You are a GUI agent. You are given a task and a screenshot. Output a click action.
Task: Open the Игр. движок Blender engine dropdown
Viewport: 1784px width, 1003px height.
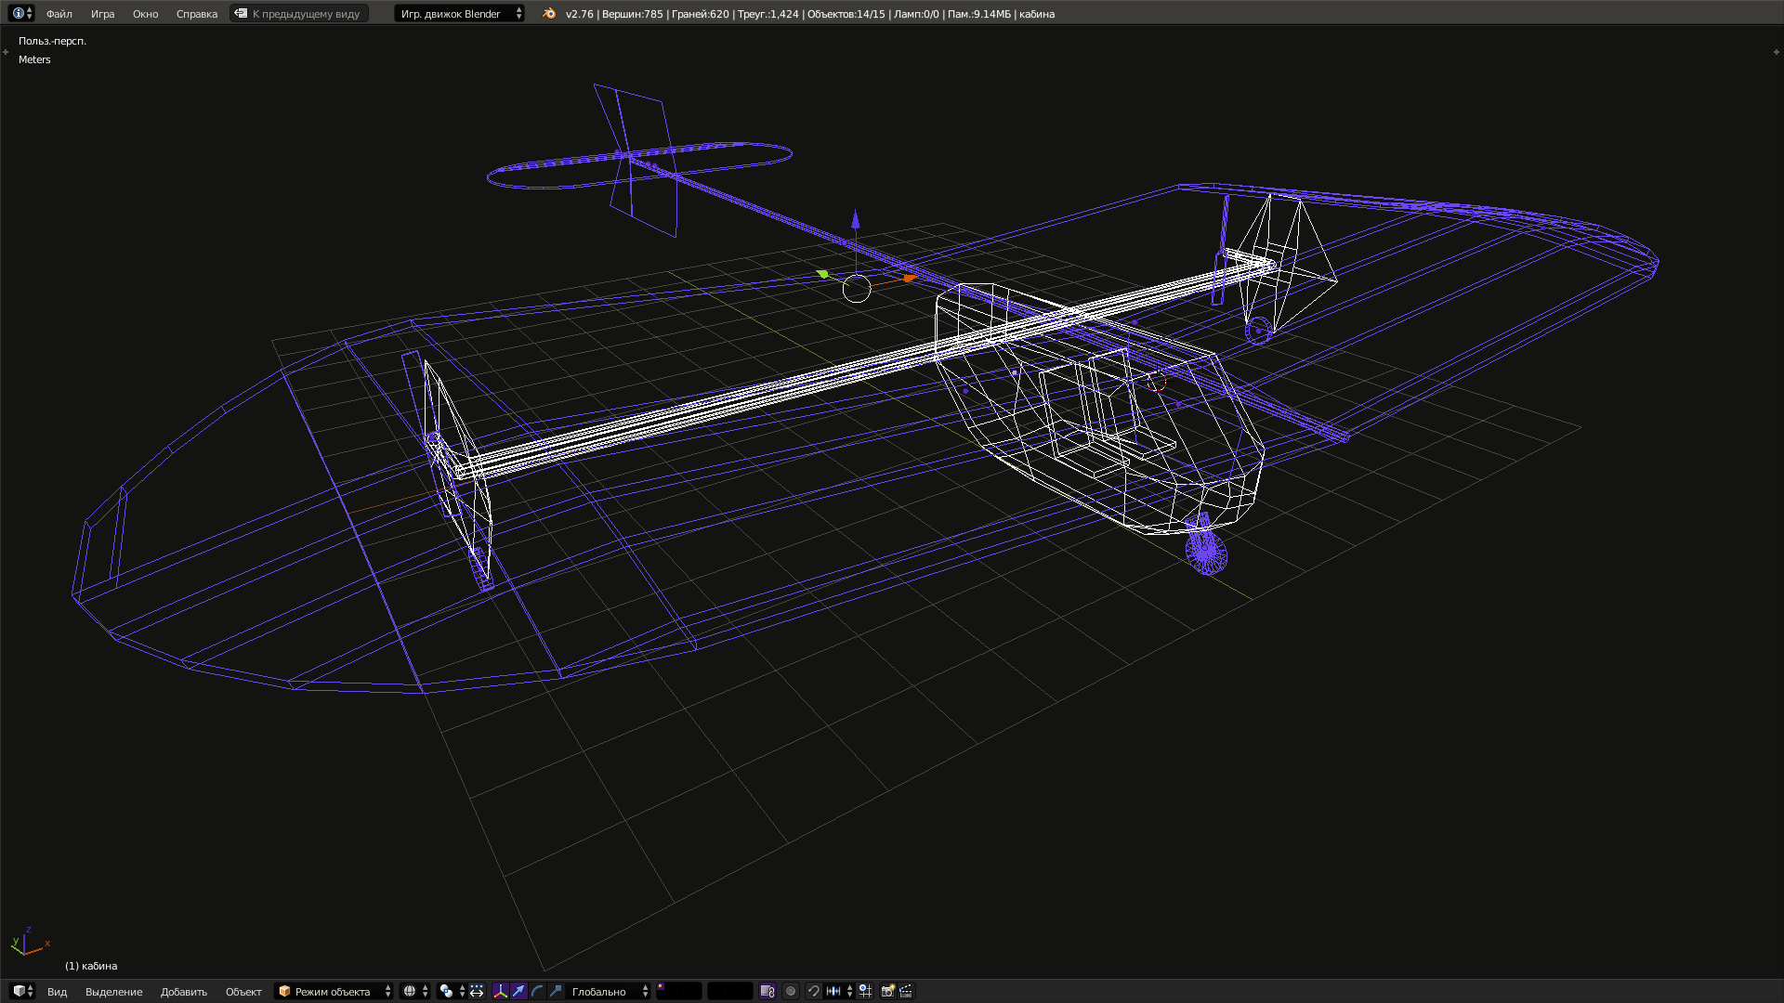point(459,14)
